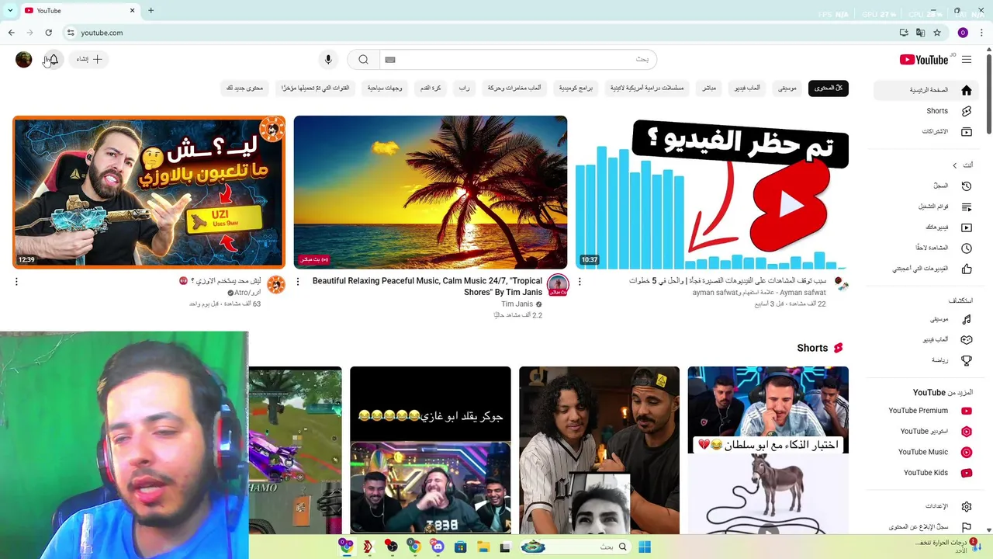Go back in Chrome

pos(11,33)
